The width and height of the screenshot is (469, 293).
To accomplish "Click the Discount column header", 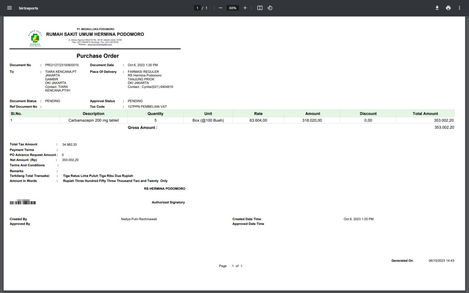I will [368, 114].
